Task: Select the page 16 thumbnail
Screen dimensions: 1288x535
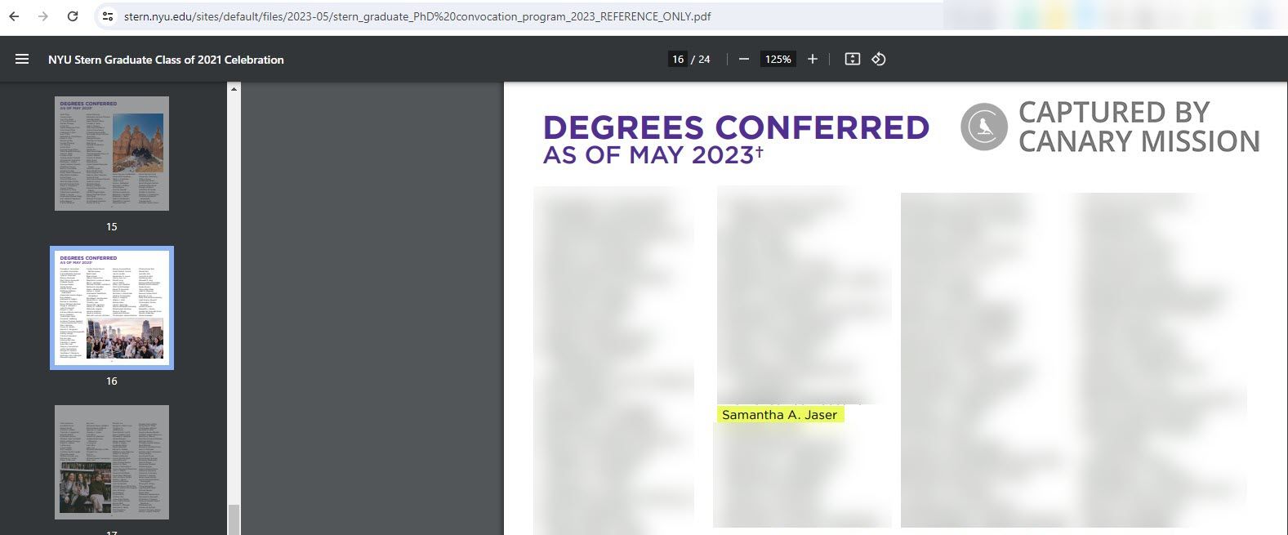Action: 112,308
